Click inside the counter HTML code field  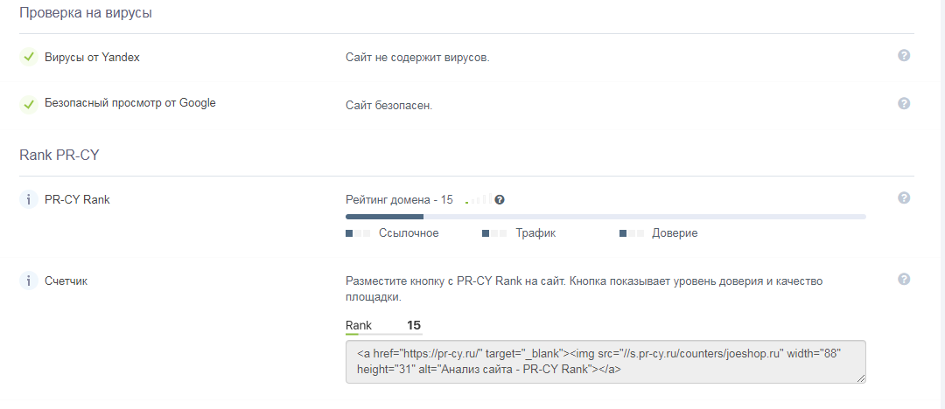tap(605, 362)
